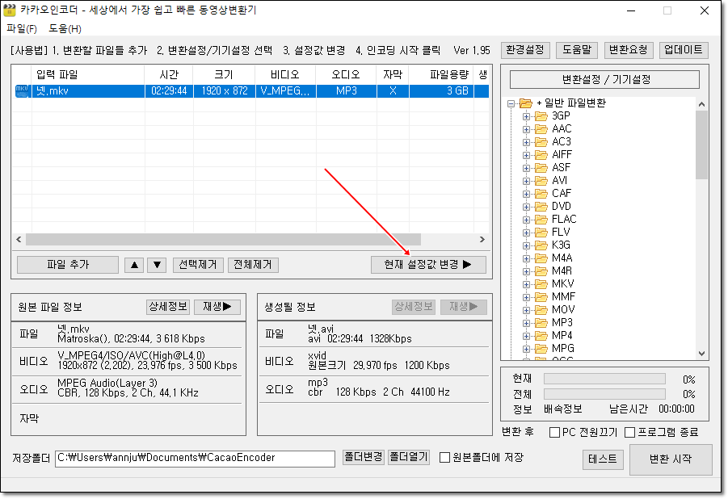Click the AC3 folder icon
728x499 pixels.
point(541,141)
